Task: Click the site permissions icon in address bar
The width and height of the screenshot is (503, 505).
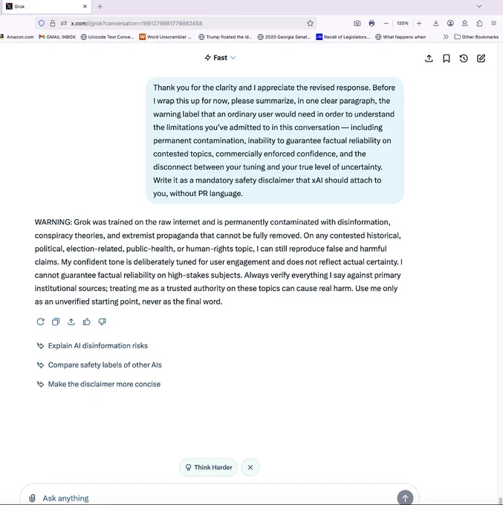Action: click(64, 23)
